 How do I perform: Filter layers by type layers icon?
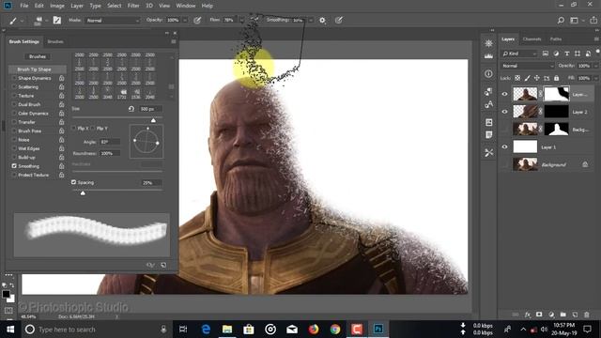(x=566, y=54)
